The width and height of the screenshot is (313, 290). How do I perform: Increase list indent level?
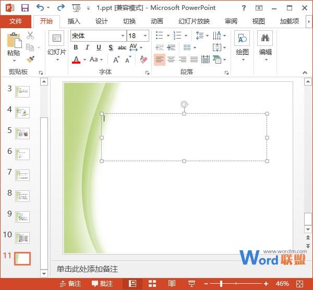tap(171, 47)
